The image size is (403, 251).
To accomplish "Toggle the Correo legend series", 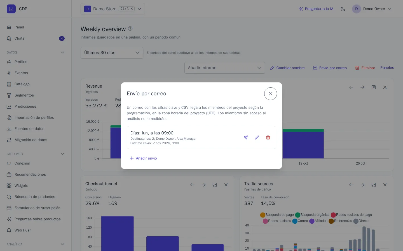I will pos(300,221).
